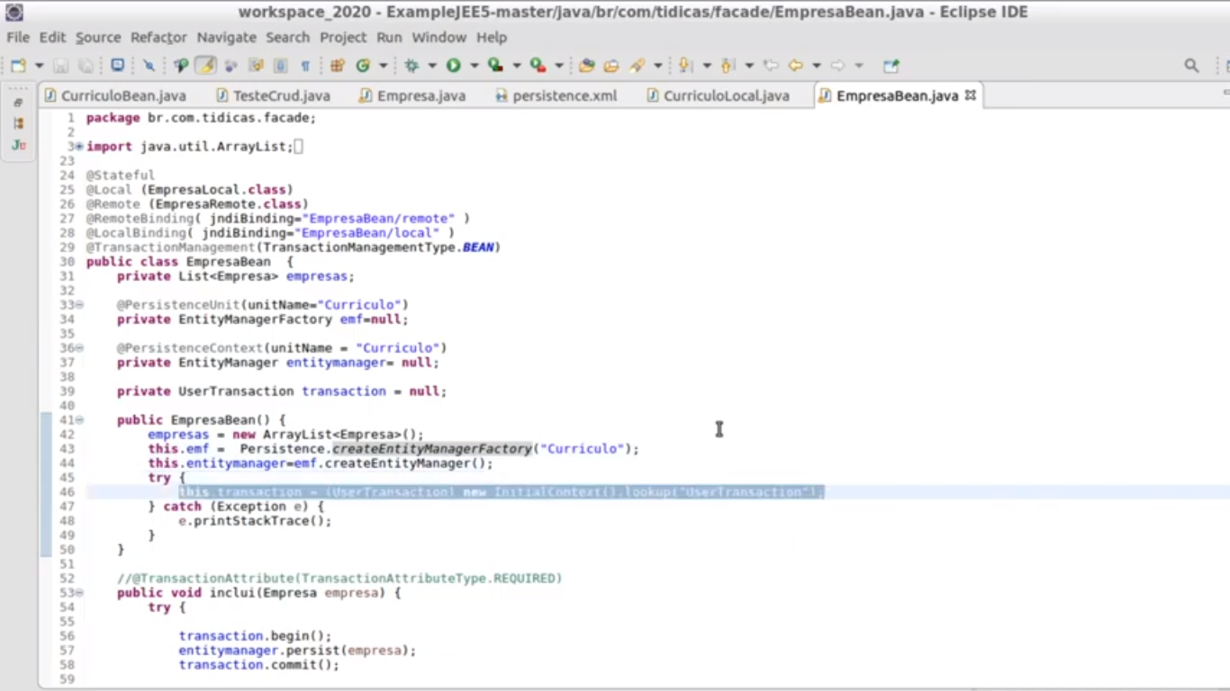Screen dimensions: 1230x691
Task: Click the Save icon in toolbar
Action: (60, 66)
